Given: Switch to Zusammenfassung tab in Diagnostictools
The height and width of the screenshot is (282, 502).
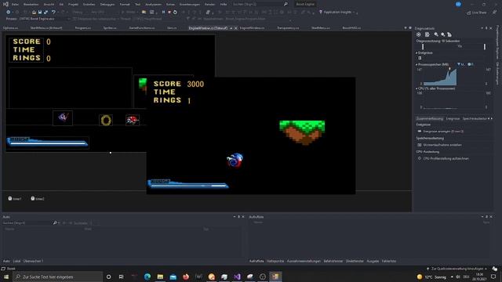Looking at the screenshot, I should point(429,118).
